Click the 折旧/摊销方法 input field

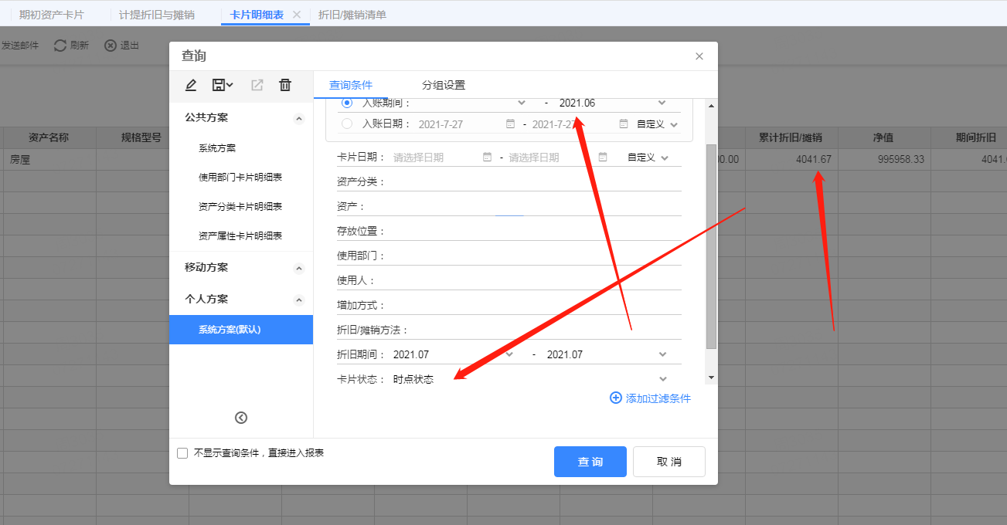coord(546,330)
